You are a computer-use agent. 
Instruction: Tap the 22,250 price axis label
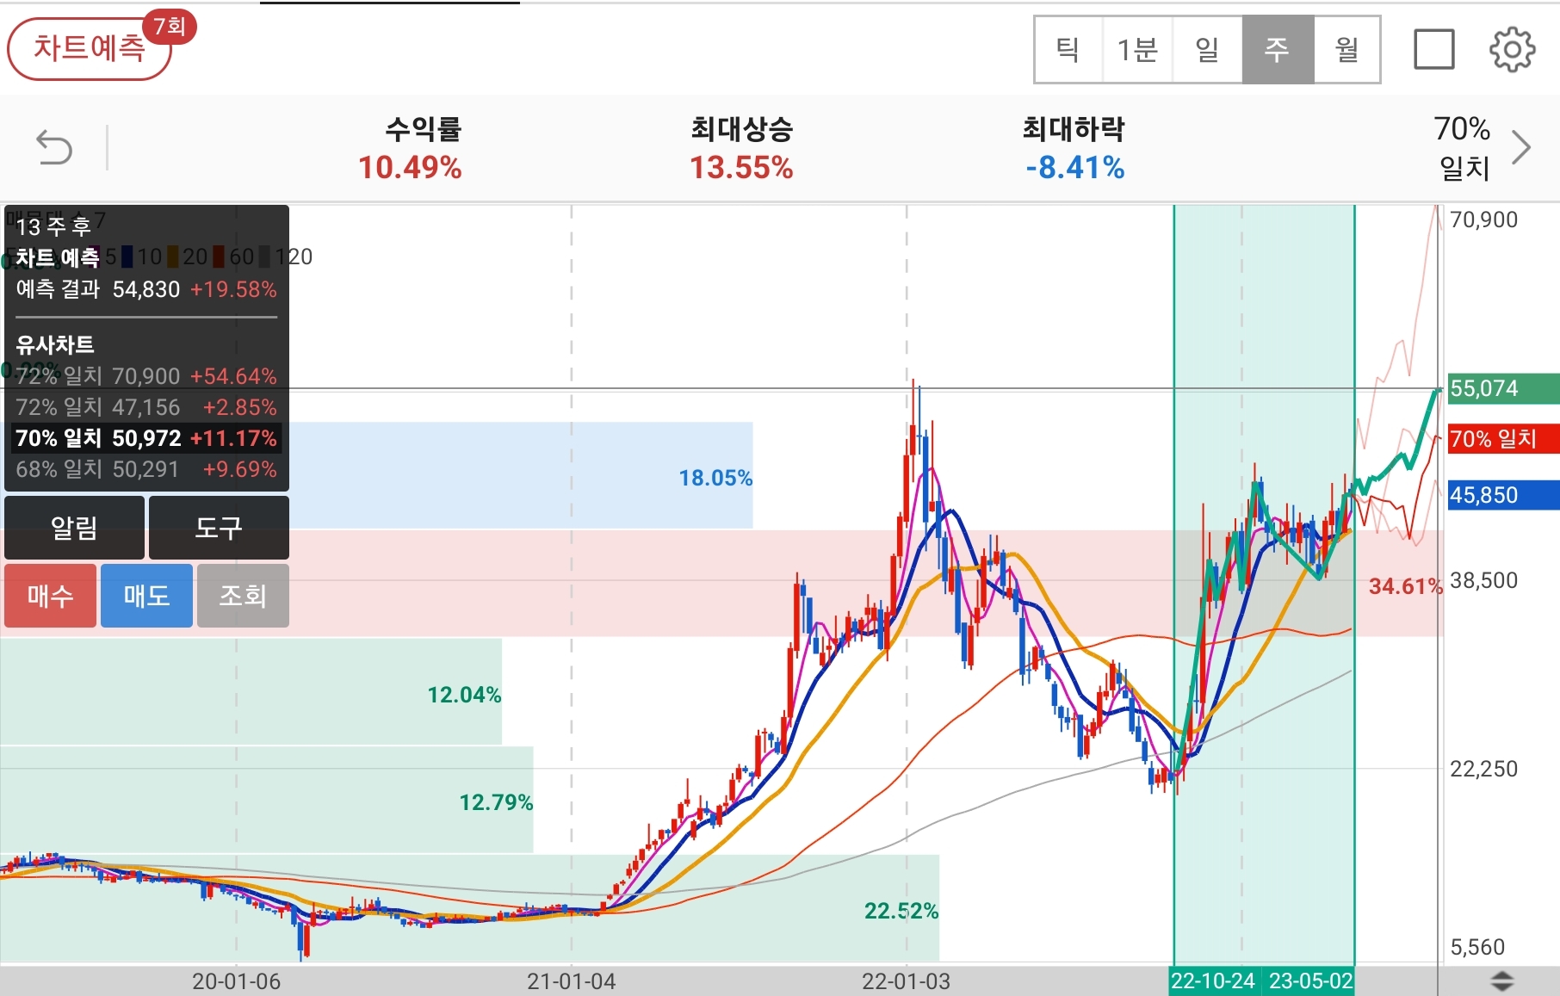click(x=1484, y=769)
